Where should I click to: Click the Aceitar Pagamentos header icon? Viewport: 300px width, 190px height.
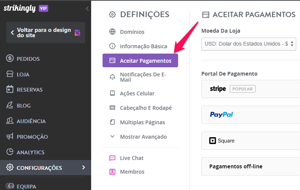[x=206, y=15]
